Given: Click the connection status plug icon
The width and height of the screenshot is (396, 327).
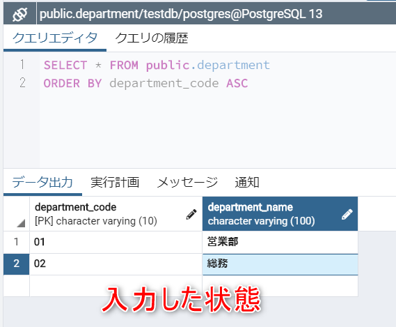Looking at the screenshot, I should coord(20,14).
